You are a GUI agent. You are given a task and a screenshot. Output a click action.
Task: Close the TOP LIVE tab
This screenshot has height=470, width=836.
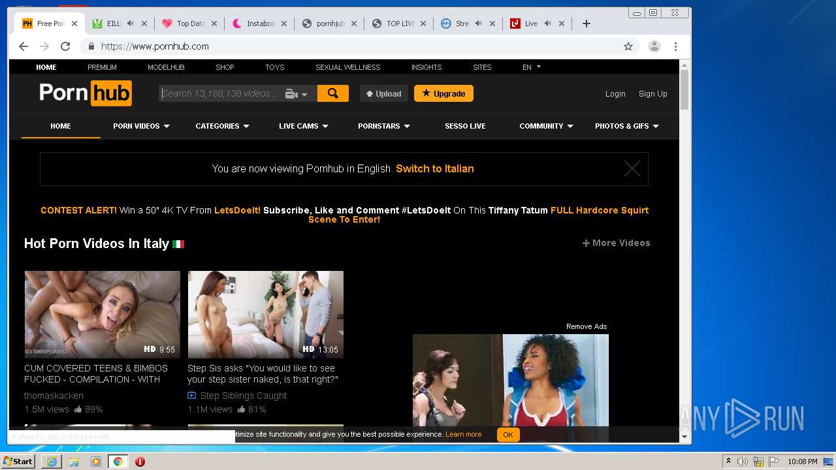click(x=423, y=23)
